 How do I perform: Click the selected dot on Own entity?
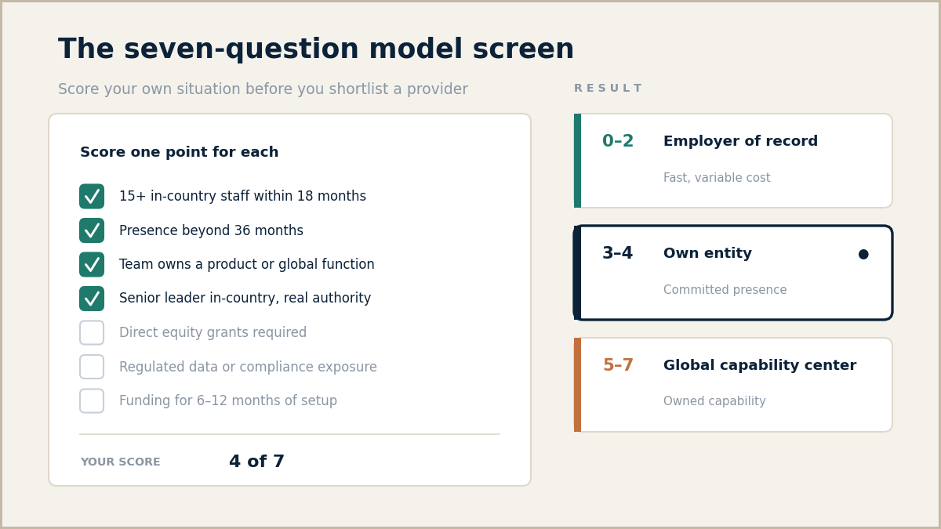click(x=863, y=254)
